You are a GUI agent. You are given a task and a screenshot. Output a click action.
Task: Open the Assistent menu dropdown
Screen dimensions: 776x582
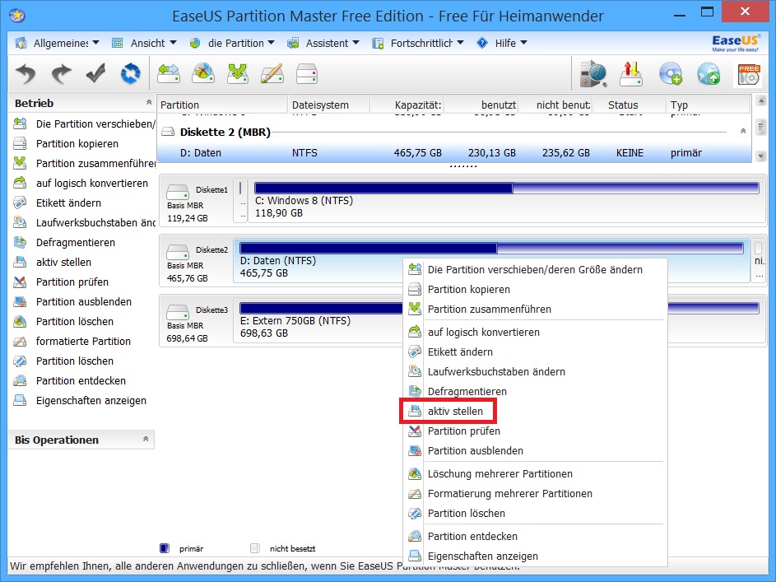click(323, 44)
